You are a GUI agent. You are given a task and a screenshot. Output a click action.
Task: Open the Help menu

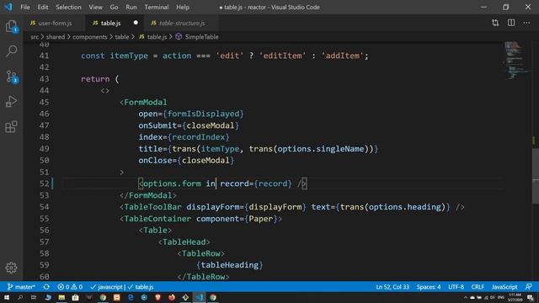[x=183, y=7]
